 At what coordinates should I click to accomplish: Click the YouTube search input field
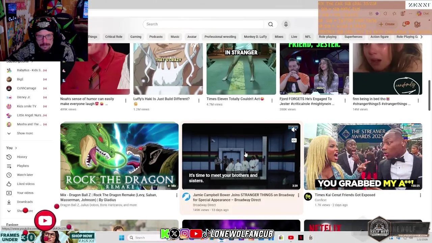tap(203, 24)
